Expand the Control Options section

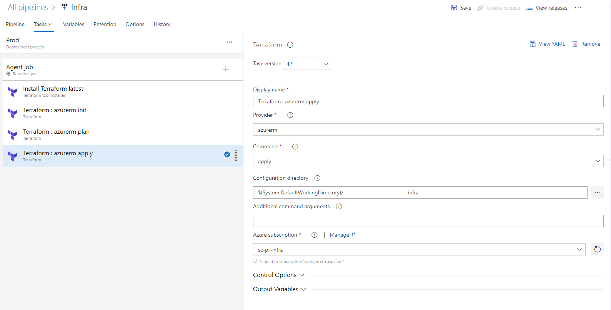pyautogui.click(x=279, y=275)
